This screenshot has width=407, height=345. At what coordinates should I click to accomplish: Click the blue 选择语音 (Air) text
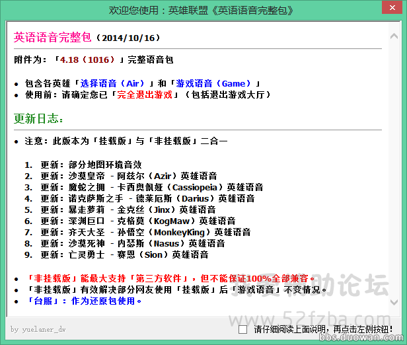tap(112, 84)
